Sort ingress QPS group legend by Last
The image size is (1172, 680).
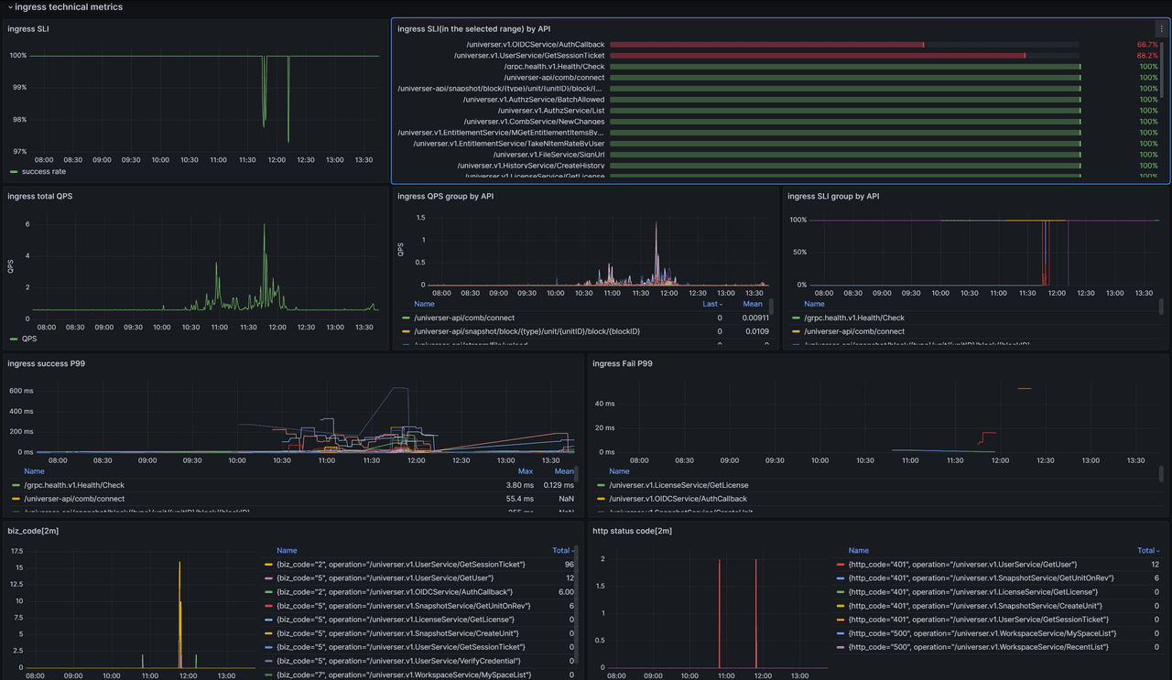[712, 304]
